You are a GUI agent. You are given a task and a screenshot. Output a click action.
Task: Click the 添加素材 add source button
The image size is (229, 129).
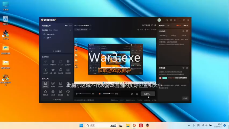57,51
